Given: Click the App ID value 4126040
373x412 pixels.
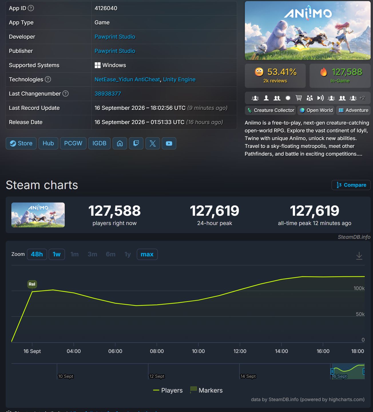Looking at the screenshot, I should pos(106,8).
